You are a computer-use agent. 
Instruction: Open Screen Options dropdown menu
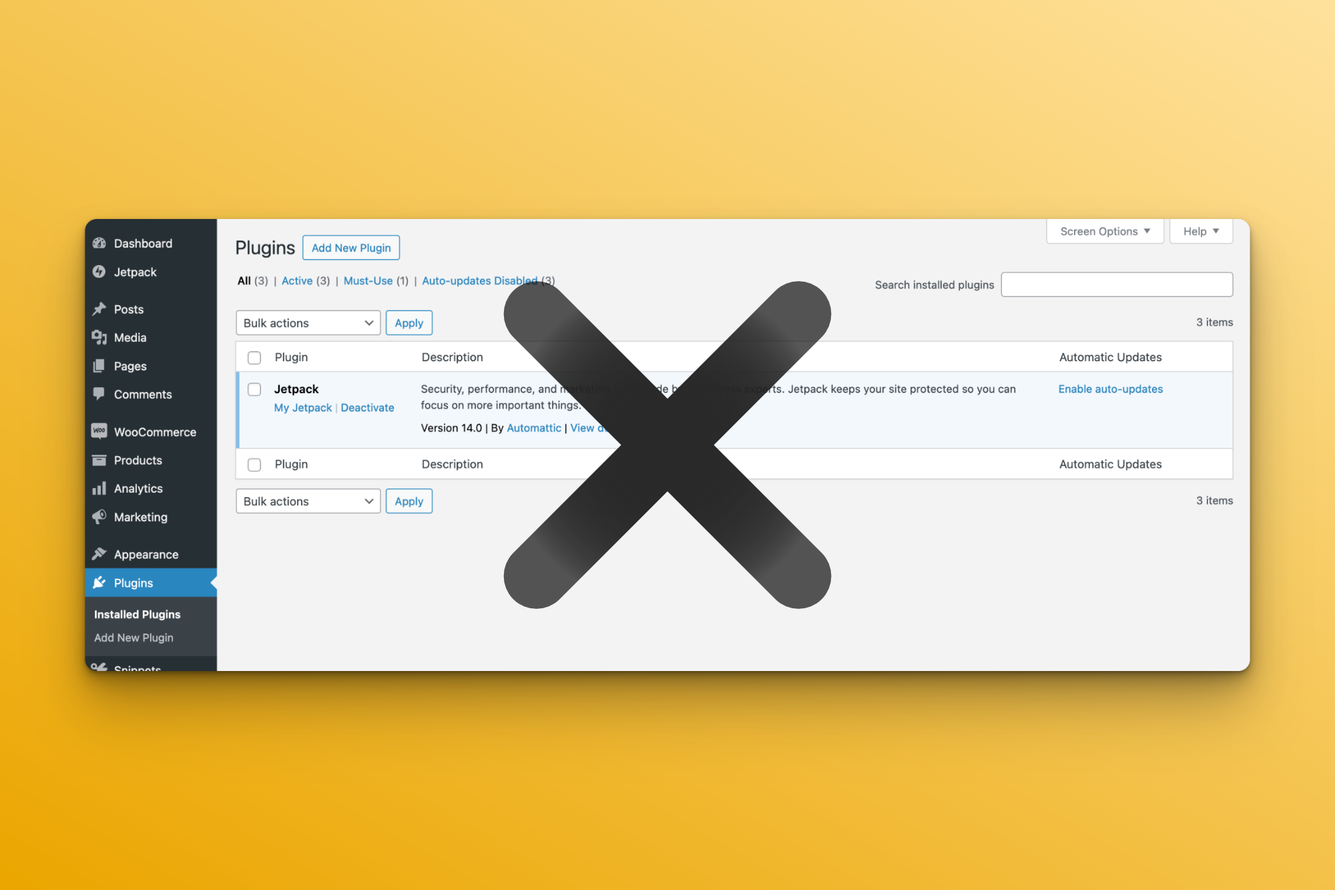[x=1104, y=230]
